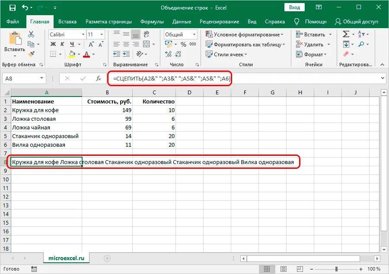The width and height of the screenshot is (389, 274).
Task: Switch to the Данные tab
Action: pos(182,22)
